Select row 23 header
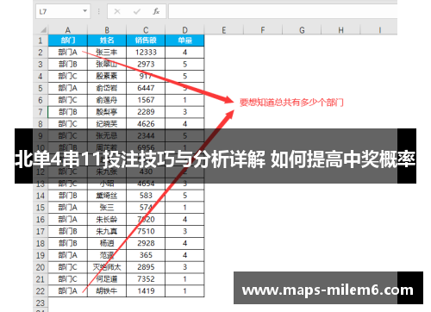Viewport: 431px width, 312px height. click(x=41, y=303)
